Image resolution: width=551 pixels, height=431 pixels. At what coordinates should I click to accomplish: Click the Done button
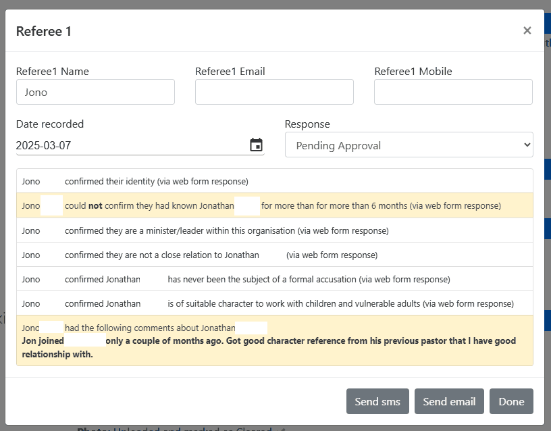pyautogui.click(x=511, y=401)
